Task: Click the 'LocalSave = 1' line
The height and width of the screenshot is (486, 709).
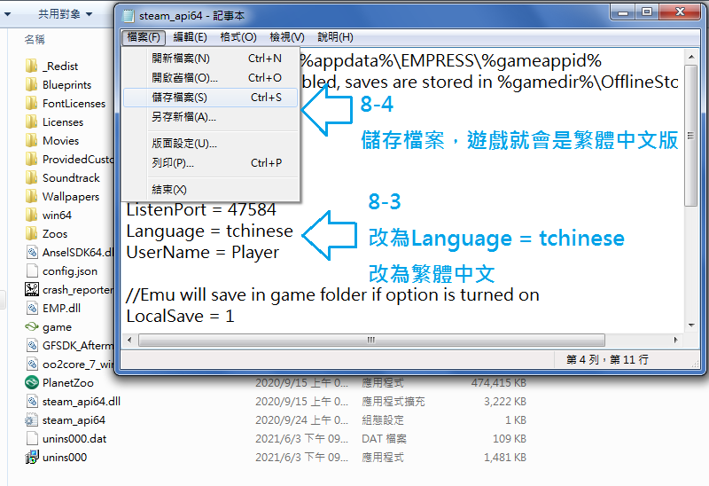Action: [180, 316]
